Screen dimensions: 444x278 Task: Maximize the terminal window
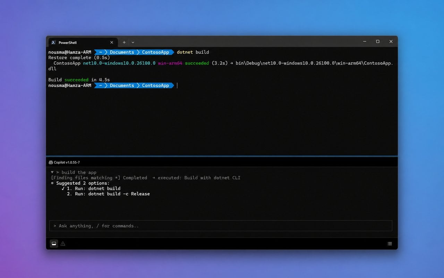(378, 41)
